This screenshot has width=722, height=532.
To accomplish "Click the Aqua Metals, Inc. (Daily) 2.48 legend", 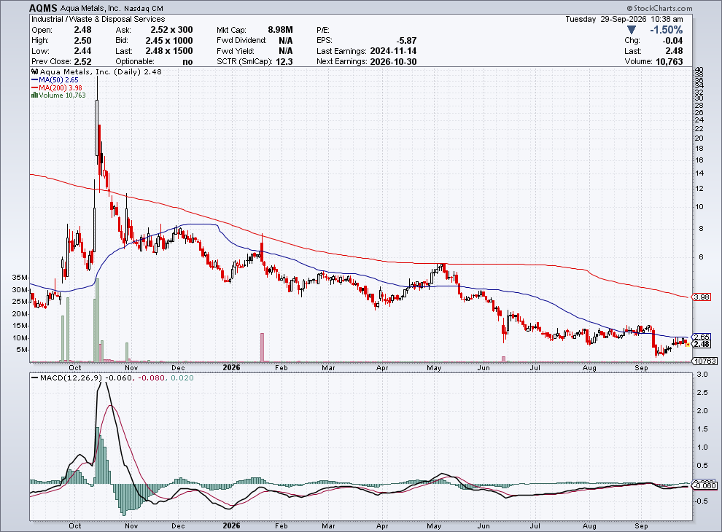I will click(x=101, y=72).
